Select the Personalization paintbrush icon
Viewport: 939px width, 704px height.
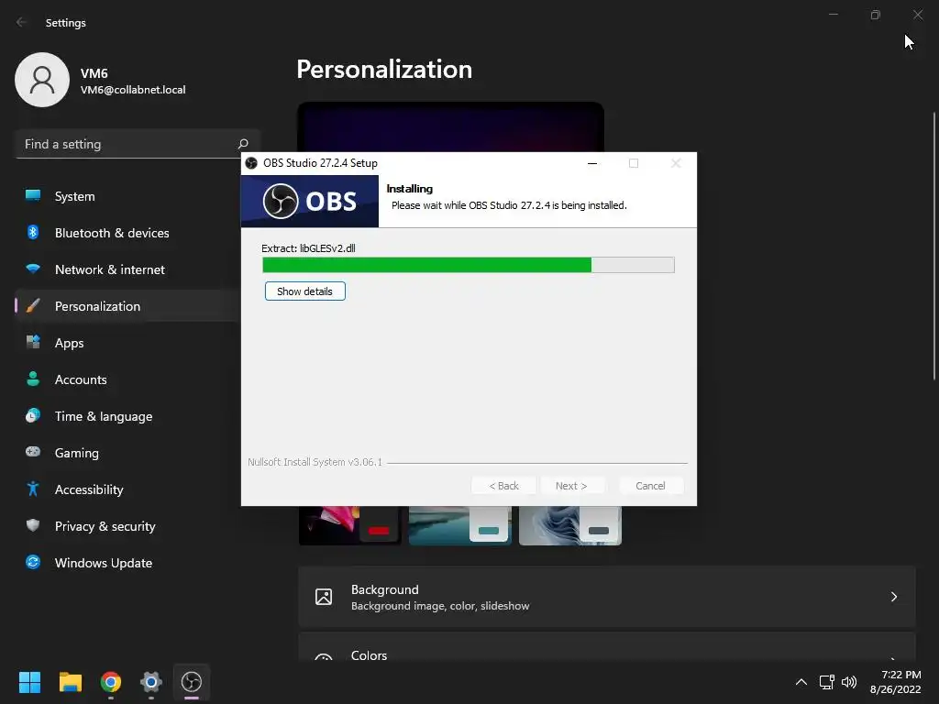[33, 306]
